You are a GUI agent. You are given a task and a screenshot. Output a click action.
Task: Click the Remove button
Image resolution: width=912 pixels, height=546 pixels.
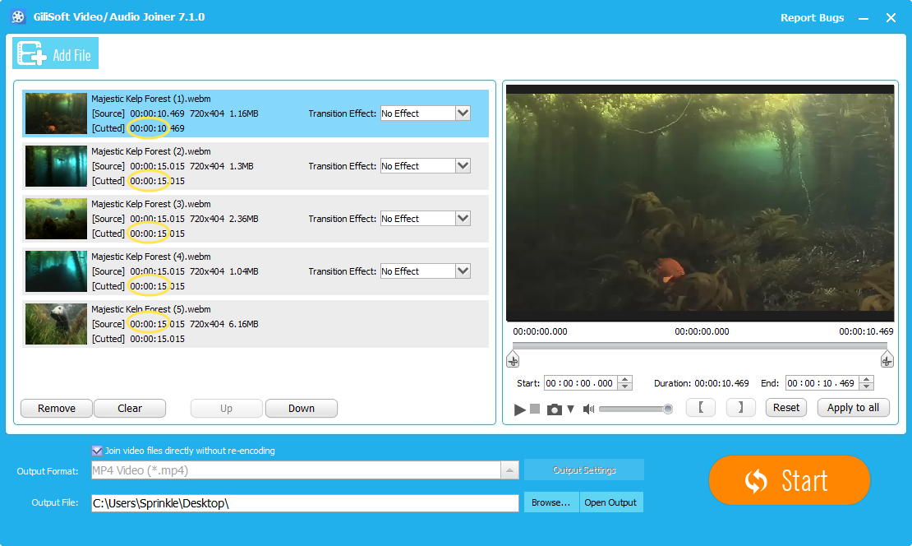57,408
